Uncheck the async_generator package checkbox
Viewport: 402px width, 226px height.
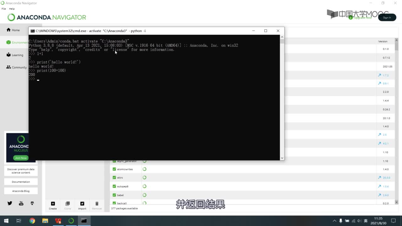[114, 161]
